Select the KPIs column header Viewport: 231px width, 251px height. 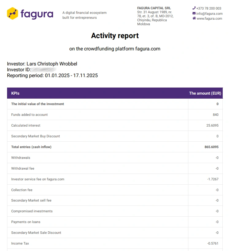[x=15, y=93]
